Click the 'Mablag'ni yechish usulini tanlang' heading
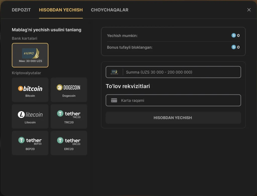Image resolution: width=257 pixels, height=196 pixels. (x=46, y=30)
